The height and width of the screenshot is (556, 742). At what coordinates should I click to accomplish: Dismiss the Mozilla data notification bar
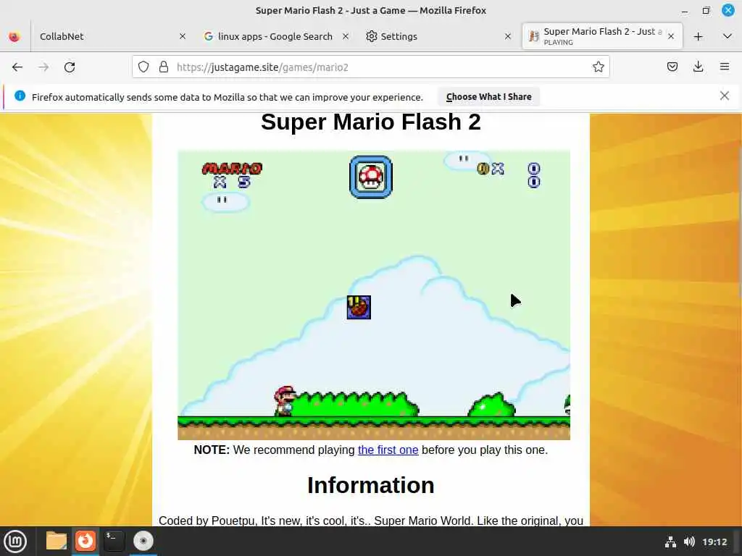click(724, 96)
